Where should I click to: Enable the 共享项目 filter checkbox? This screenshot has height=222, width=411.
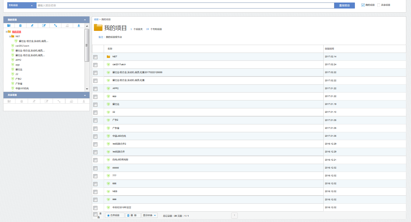tap(379, 5)
